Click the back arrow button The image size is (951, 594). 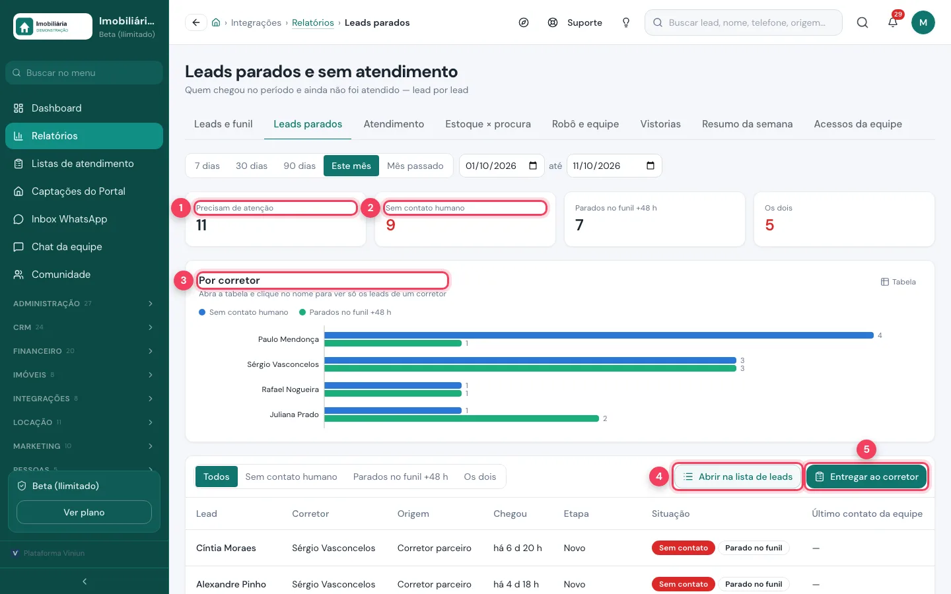pos(196,22)
